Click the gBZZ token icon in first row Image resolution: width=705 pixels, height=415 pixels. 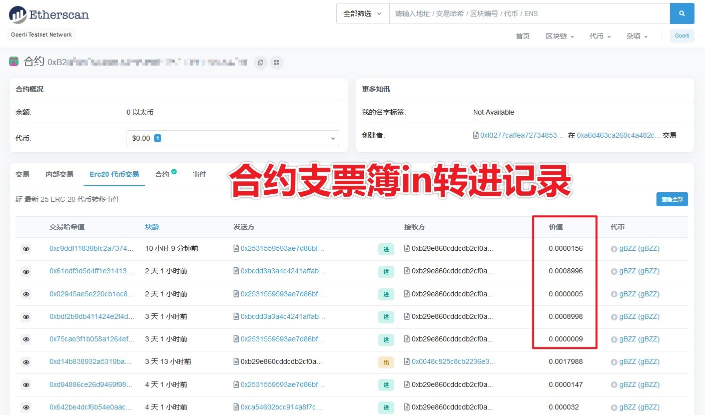tap(614, 248)
